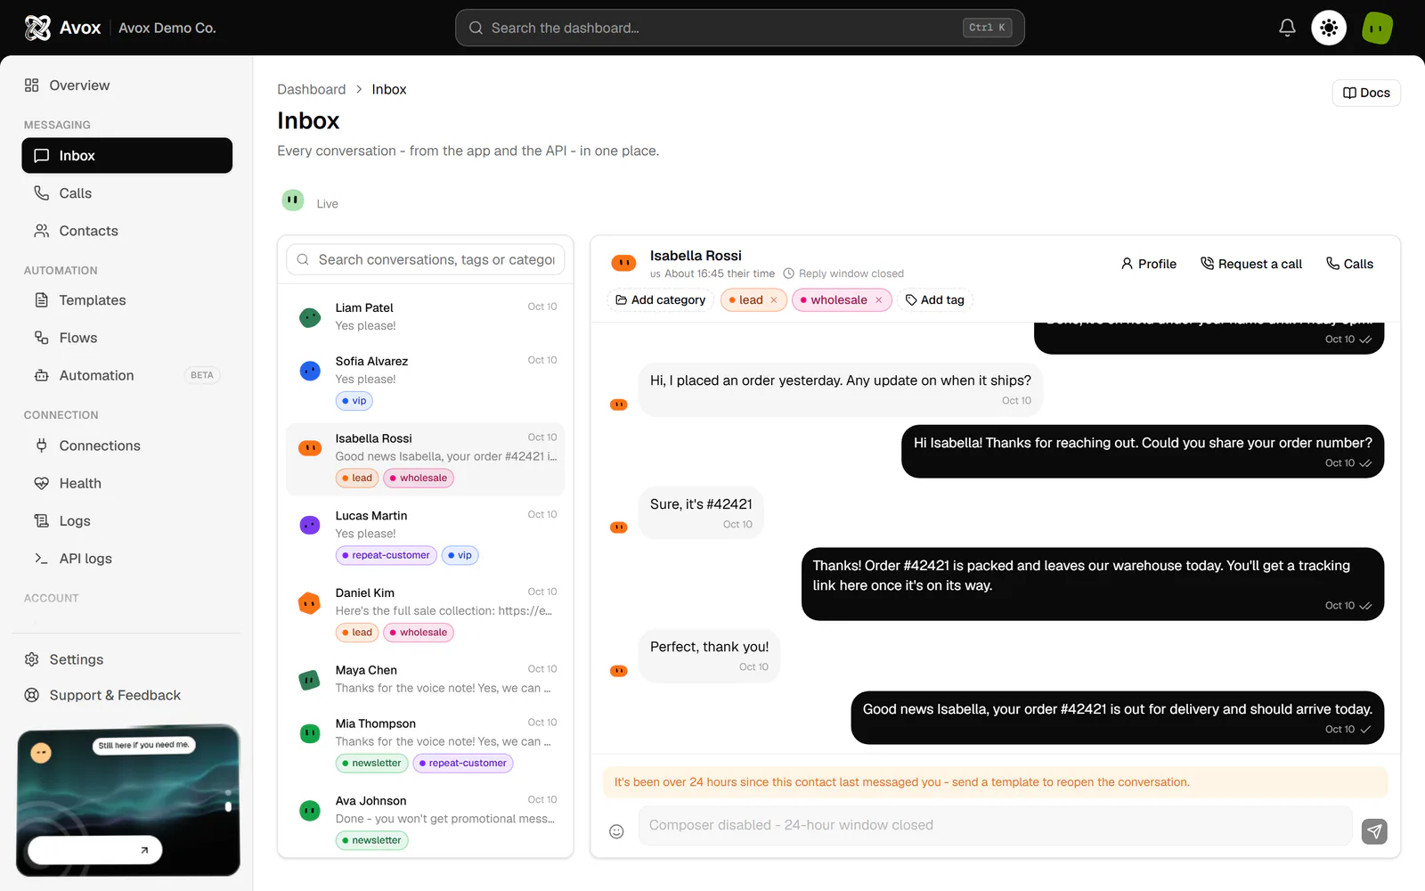Open Connections page
Screen dimensions: 1425x891
pyautogui.click(x=126, y=445)
